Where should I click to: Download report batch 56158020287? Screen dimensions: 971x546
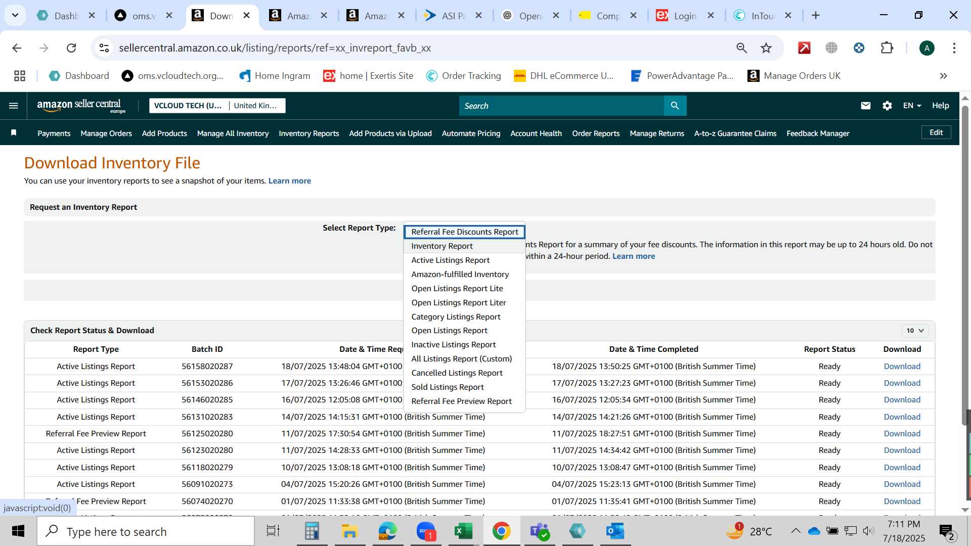point(902,367)
